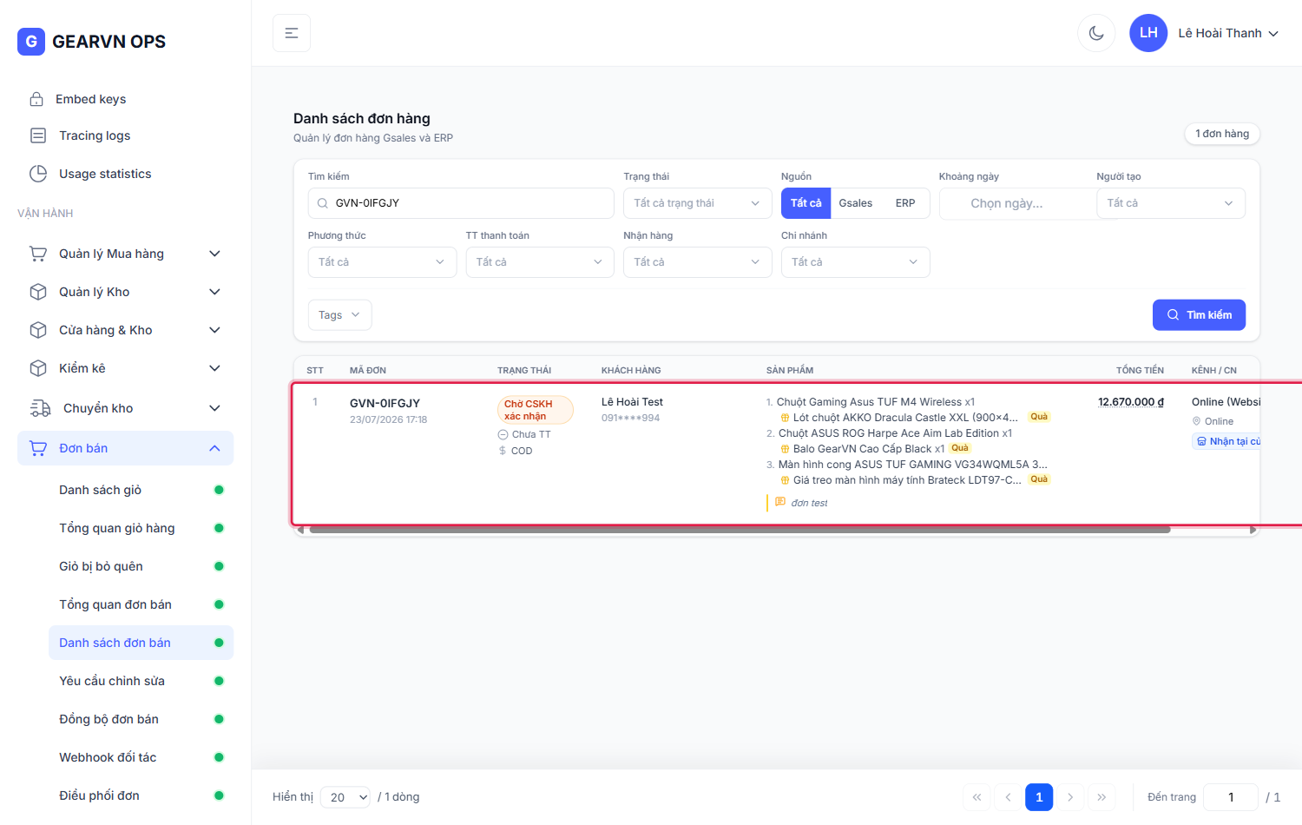Screen dimensions: 1302x825
Task: Click the Usage statistics chart icon
Action: pos(38,174)
